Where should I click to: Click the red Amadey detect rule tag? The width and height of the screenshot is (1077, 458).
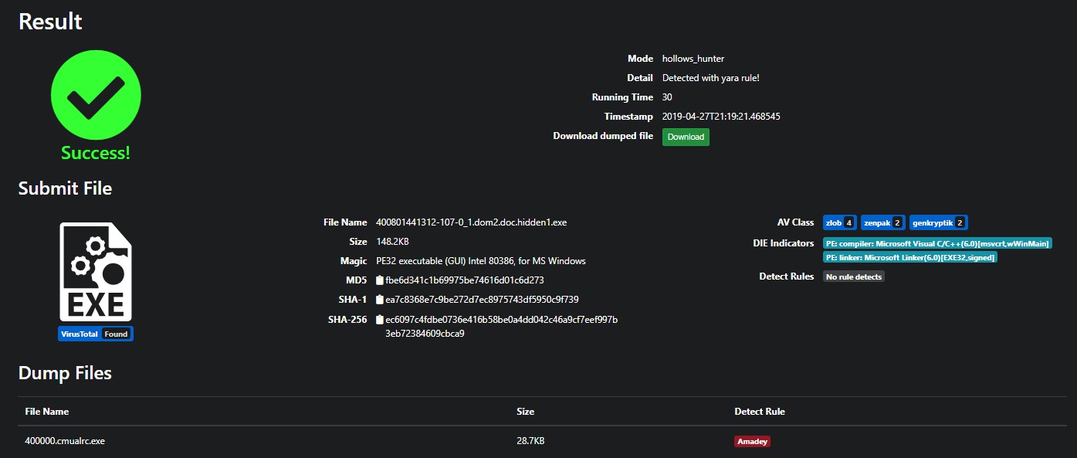(752, 442)
